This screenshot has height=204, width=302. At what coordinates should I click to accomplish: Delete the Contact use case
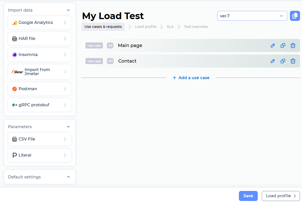pos(293,61)
